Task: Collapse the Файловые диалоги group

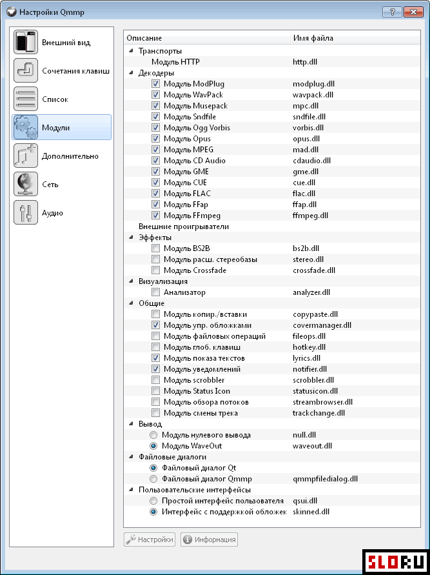Action: click(x=131, y=458)
